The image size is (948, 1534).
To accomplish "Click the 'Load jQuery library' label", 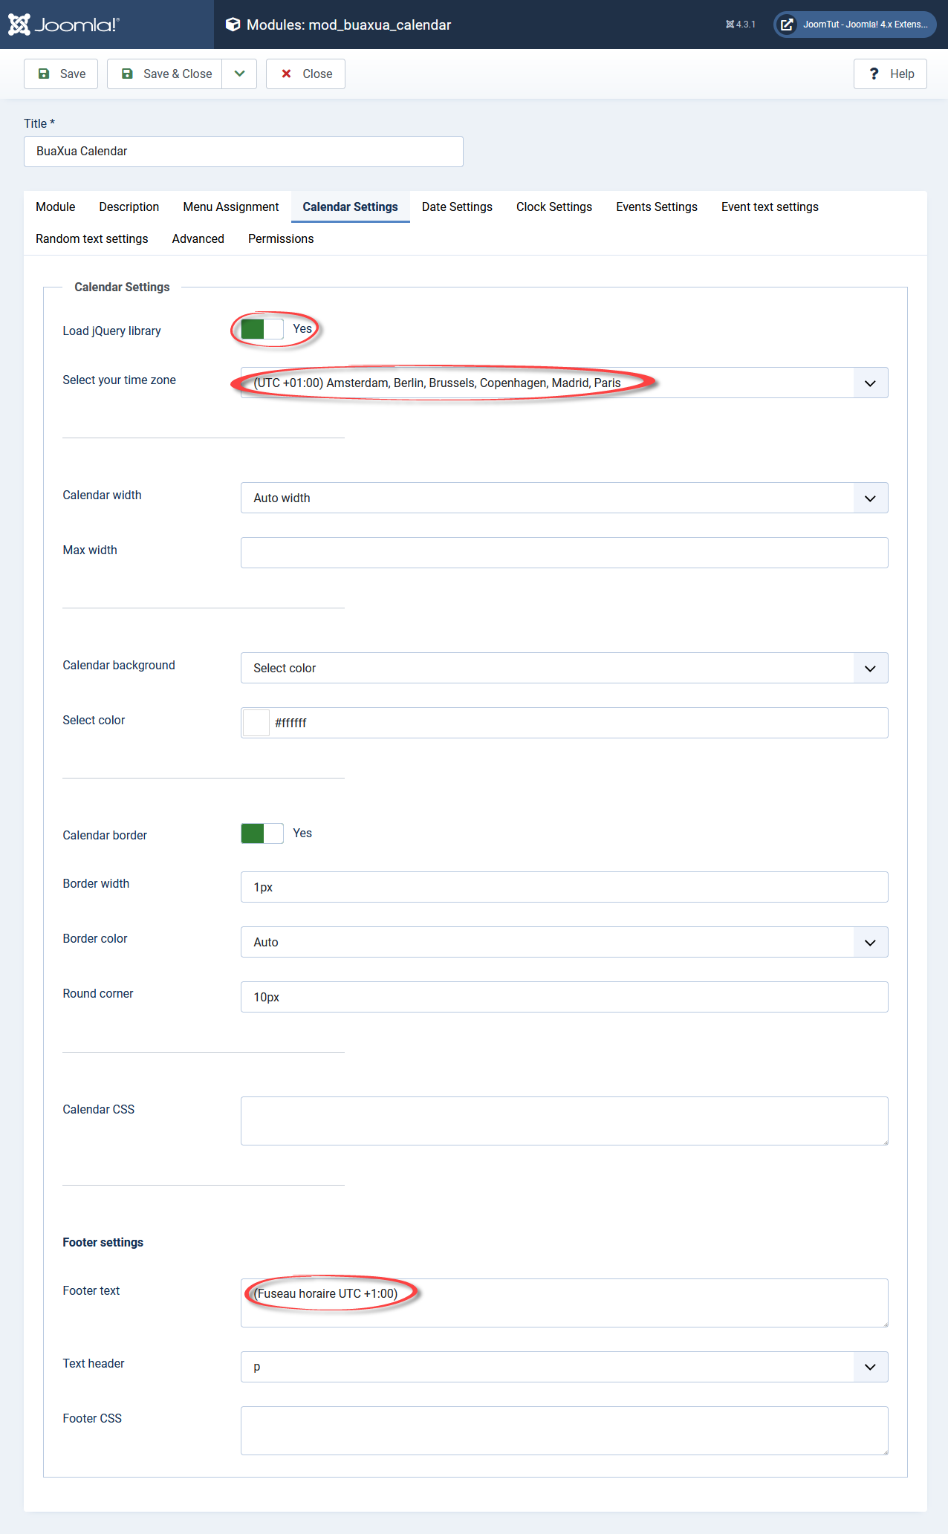I will (x=111, y=331).
